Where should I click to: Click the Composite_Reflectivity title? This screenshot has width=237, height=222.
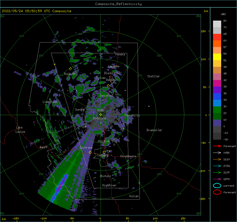(118, 4)
